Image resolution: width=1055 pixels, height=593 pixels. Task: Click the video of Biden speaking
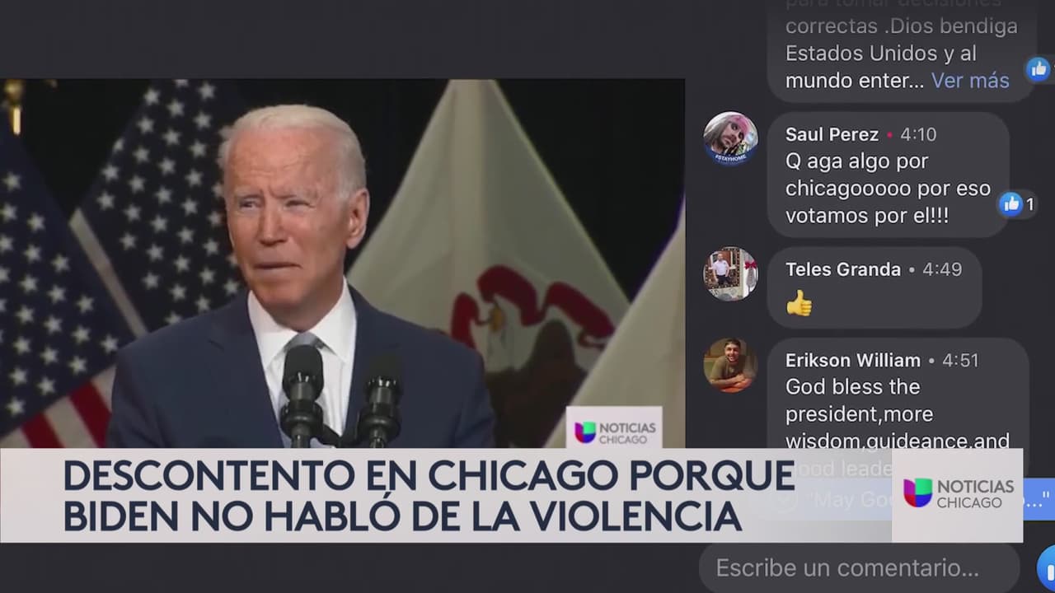tap(342, 264)
